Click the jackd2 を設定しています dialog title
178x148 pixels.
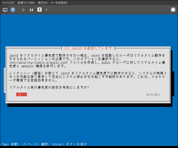88,49
